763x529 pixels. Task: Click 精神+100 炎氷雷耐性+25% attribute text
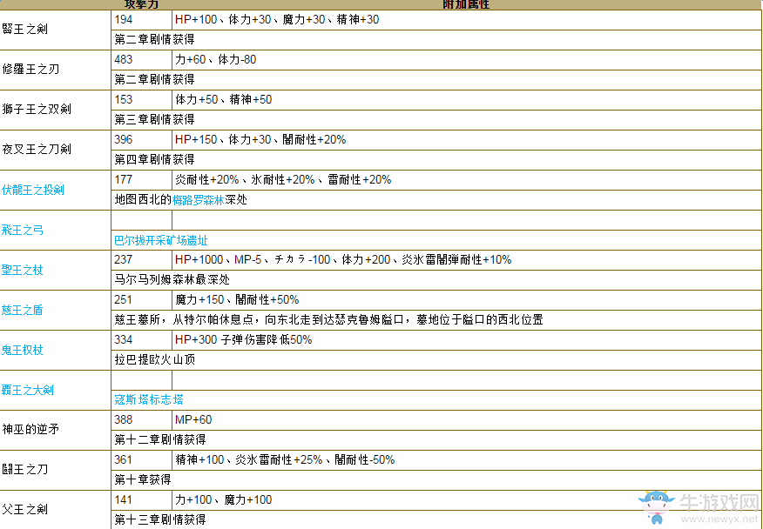285,459
